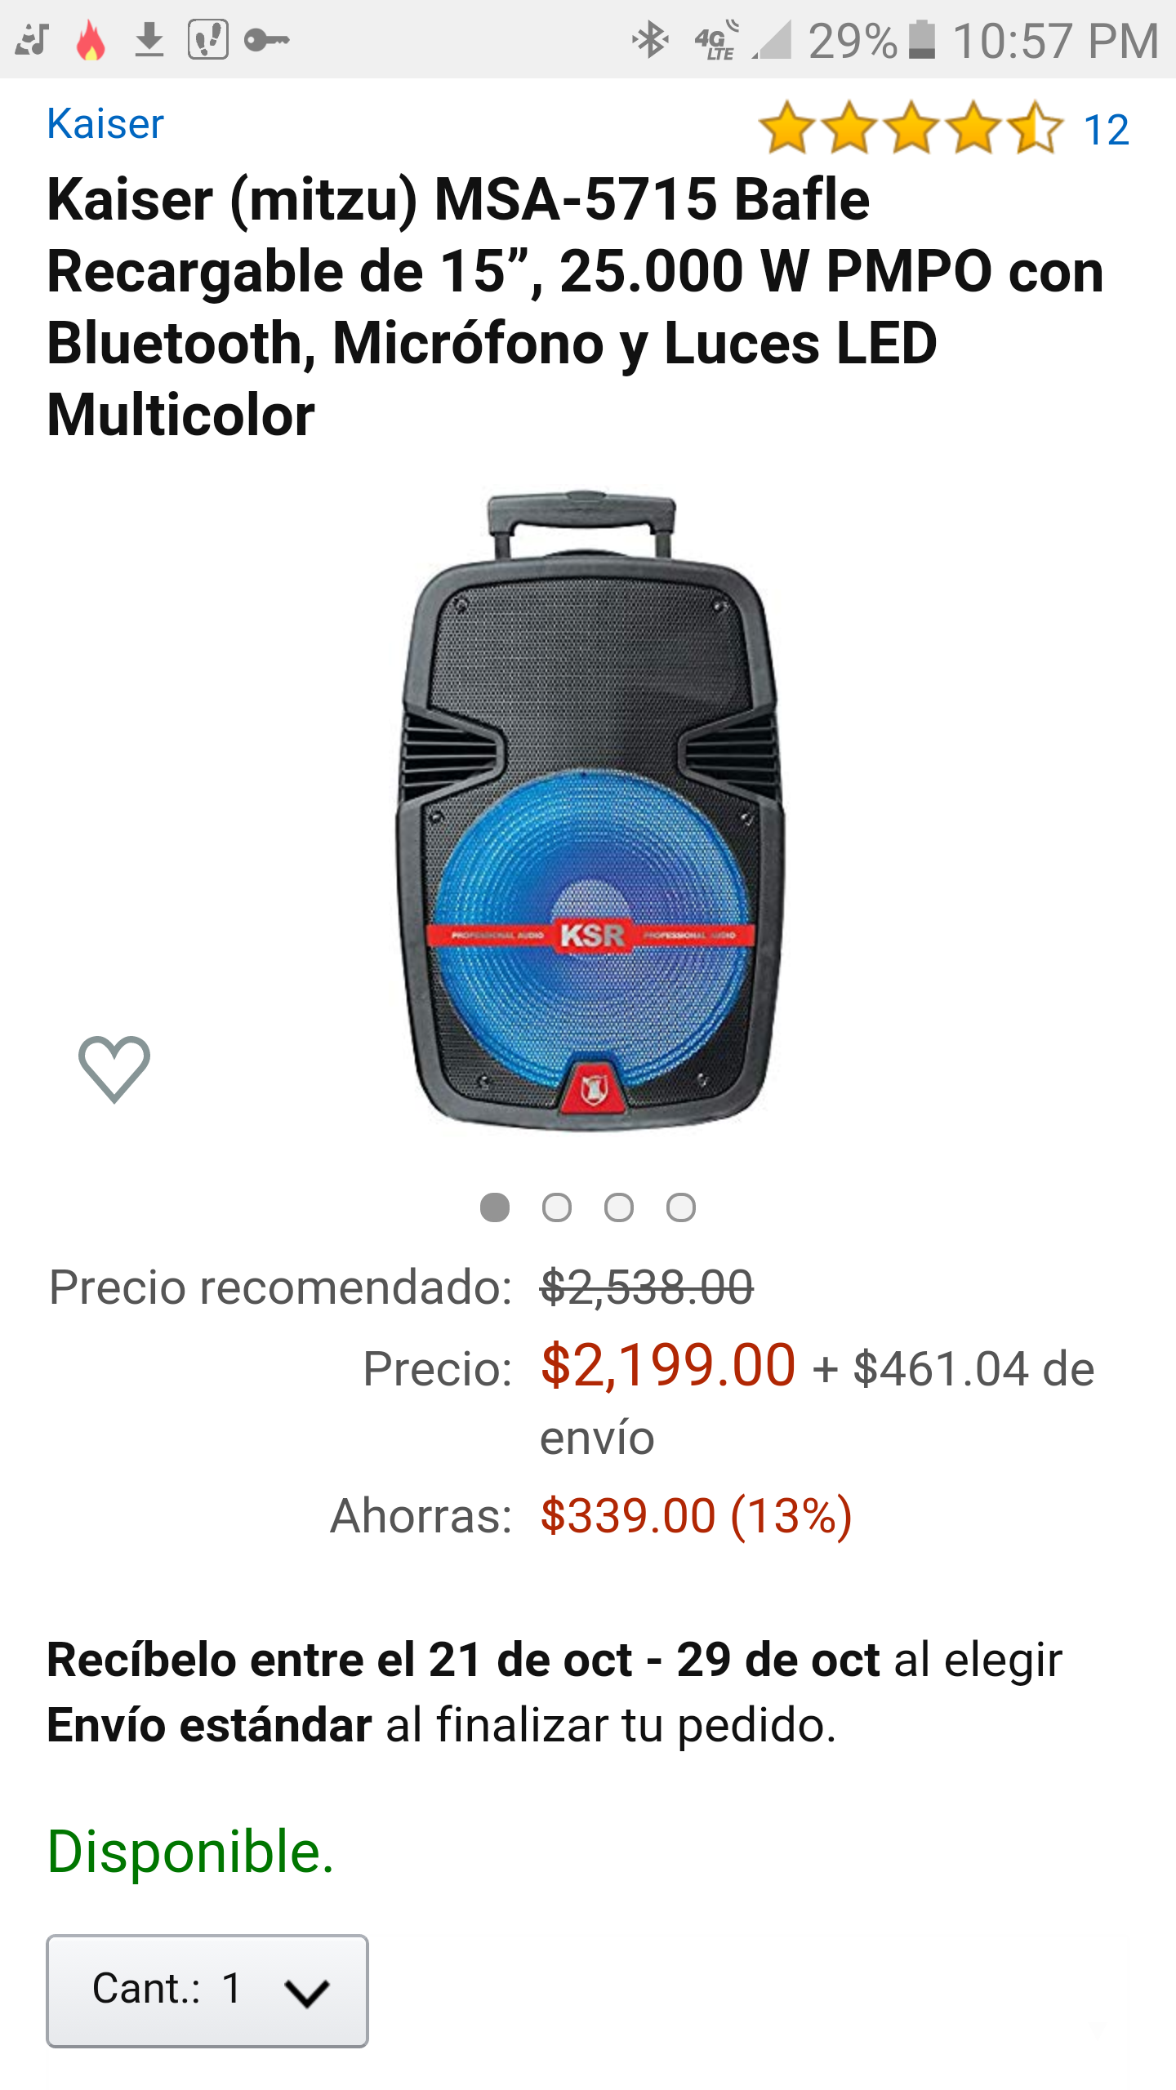This screenshot has height=2090, width=1176.
Task: Tap the KSR speaker product image
Action: (590, 810)
